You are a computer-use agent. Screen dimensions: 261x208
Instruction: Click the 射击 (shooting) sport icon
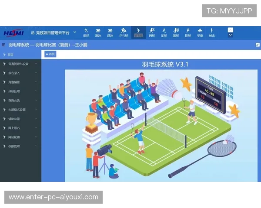[x=211, y=32]
